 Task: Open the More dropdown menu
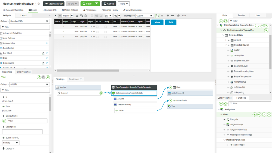(x=124, y=4)
